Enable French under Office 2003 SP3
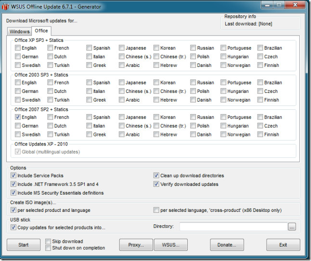The image size is (311, 261). 50,82
